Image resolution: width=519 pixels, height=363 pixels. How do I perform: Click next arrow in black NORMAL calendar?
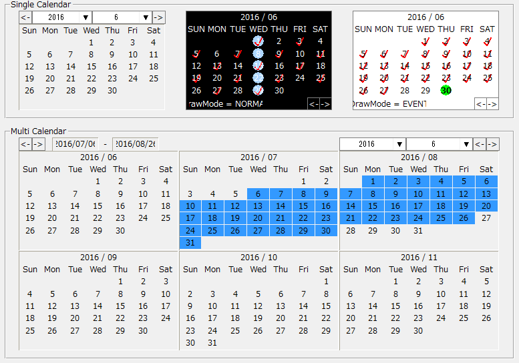click(x=325, y=103)
